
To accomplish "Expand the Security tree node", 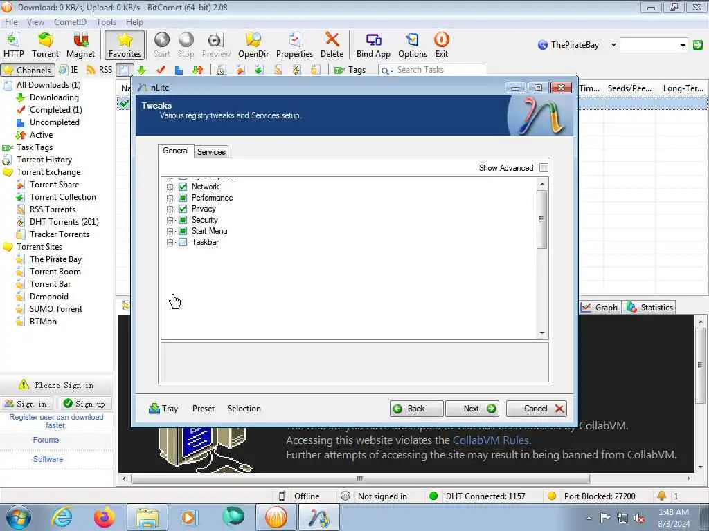I will point(170,220).
